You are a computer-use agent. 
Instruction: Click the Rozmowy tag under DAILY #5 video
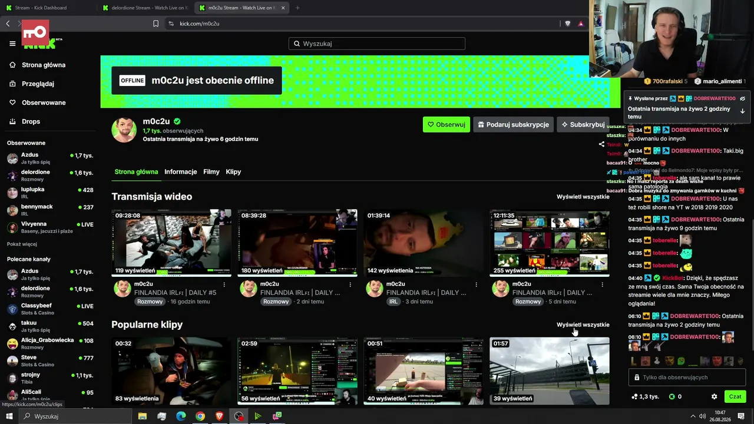tap(150, 302)
